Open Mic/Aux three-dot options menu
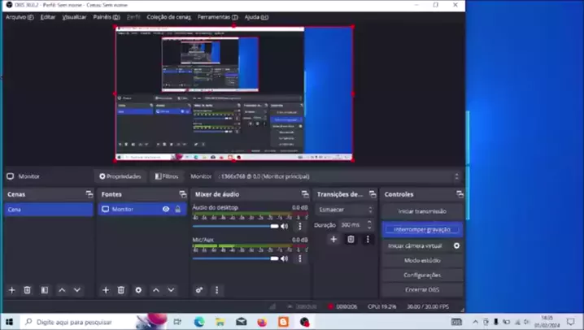Image resolution: width=584 pixels, height=330 pixels. (x=299, y=258)
